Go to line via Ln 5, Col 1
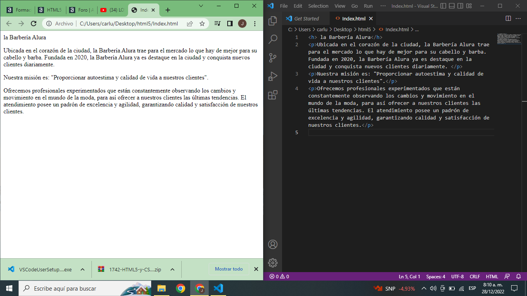Screen dimensions: 527x296 click(409, 276)
